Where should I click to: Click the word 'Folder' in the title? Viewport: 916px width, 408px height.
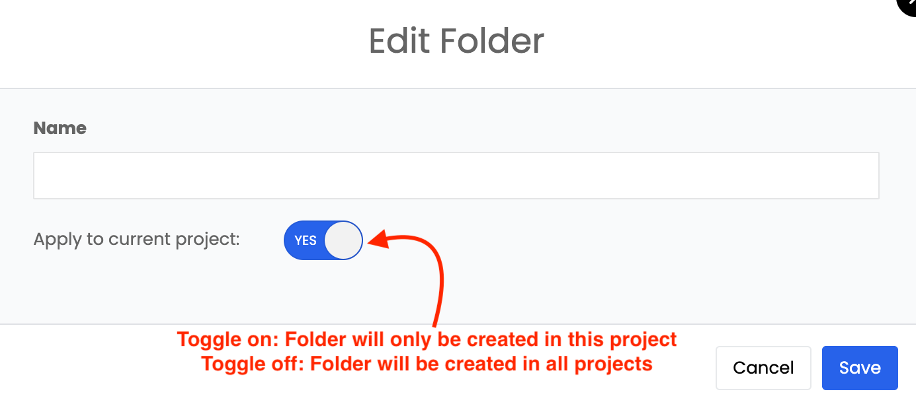[x=491, y=41]
